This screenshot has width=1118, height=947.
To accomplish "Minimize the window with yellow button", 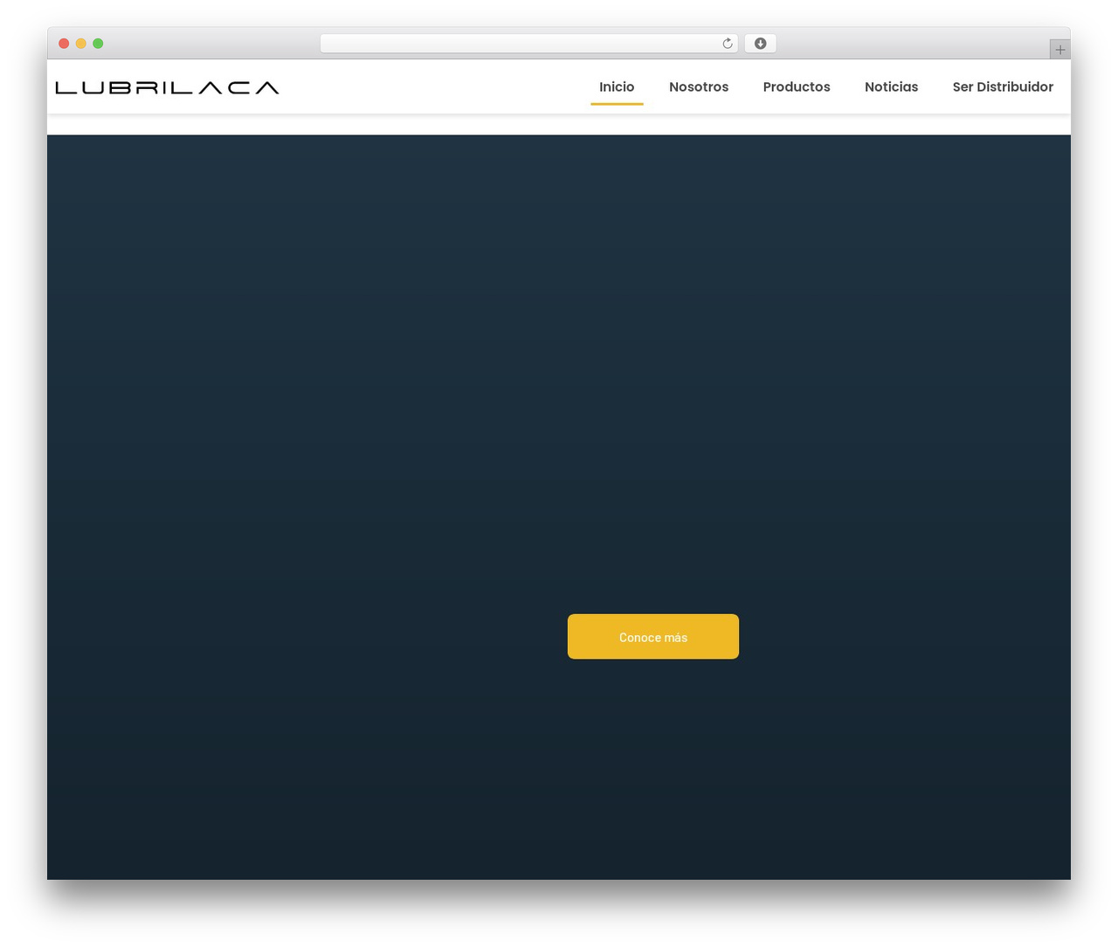I will (81, 44).
